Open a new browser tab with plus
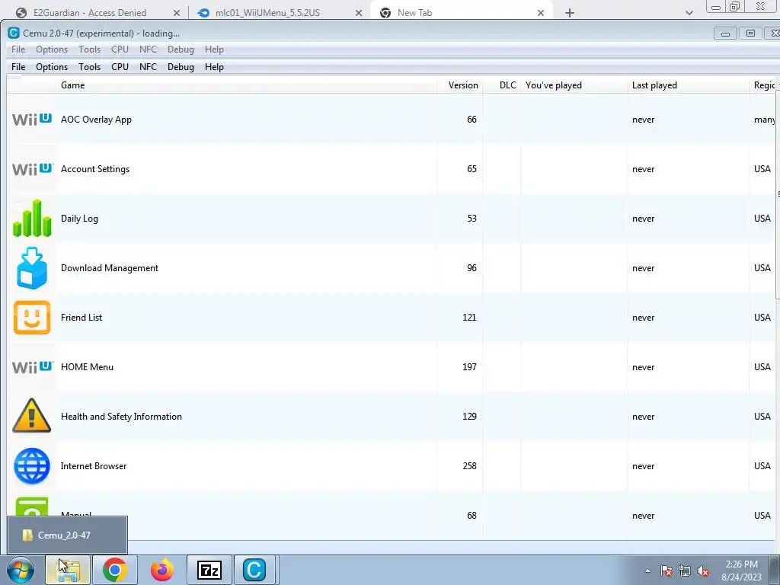 pos(570,13)
